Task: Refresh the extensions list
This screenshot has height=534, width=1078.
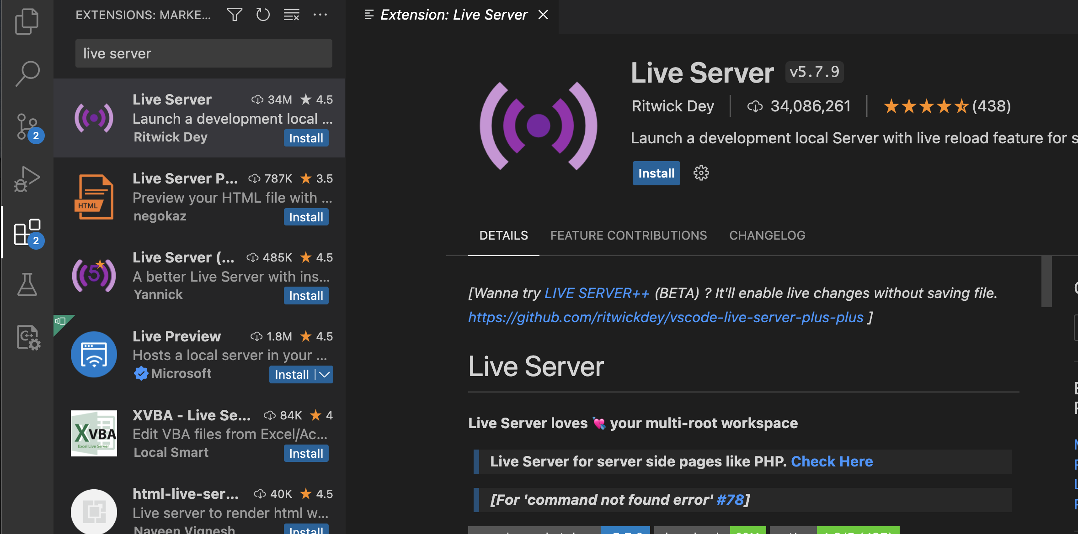Action: [263, 15]
